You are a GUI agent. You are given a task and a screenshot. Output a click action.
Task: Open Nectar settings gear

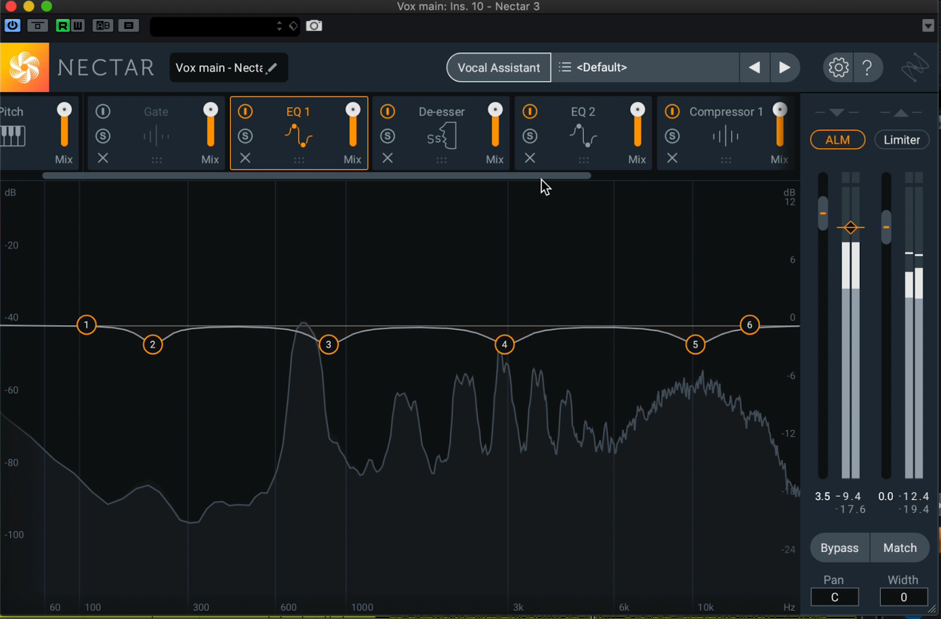(x=839, y=68)
